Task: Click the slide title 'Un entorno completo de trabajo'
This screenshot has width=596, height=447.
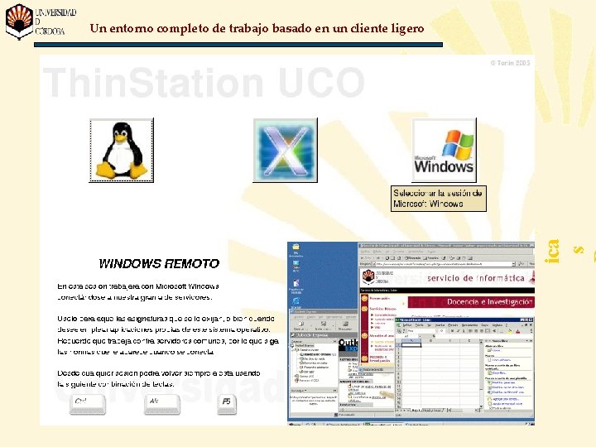Action: [257, 28]
